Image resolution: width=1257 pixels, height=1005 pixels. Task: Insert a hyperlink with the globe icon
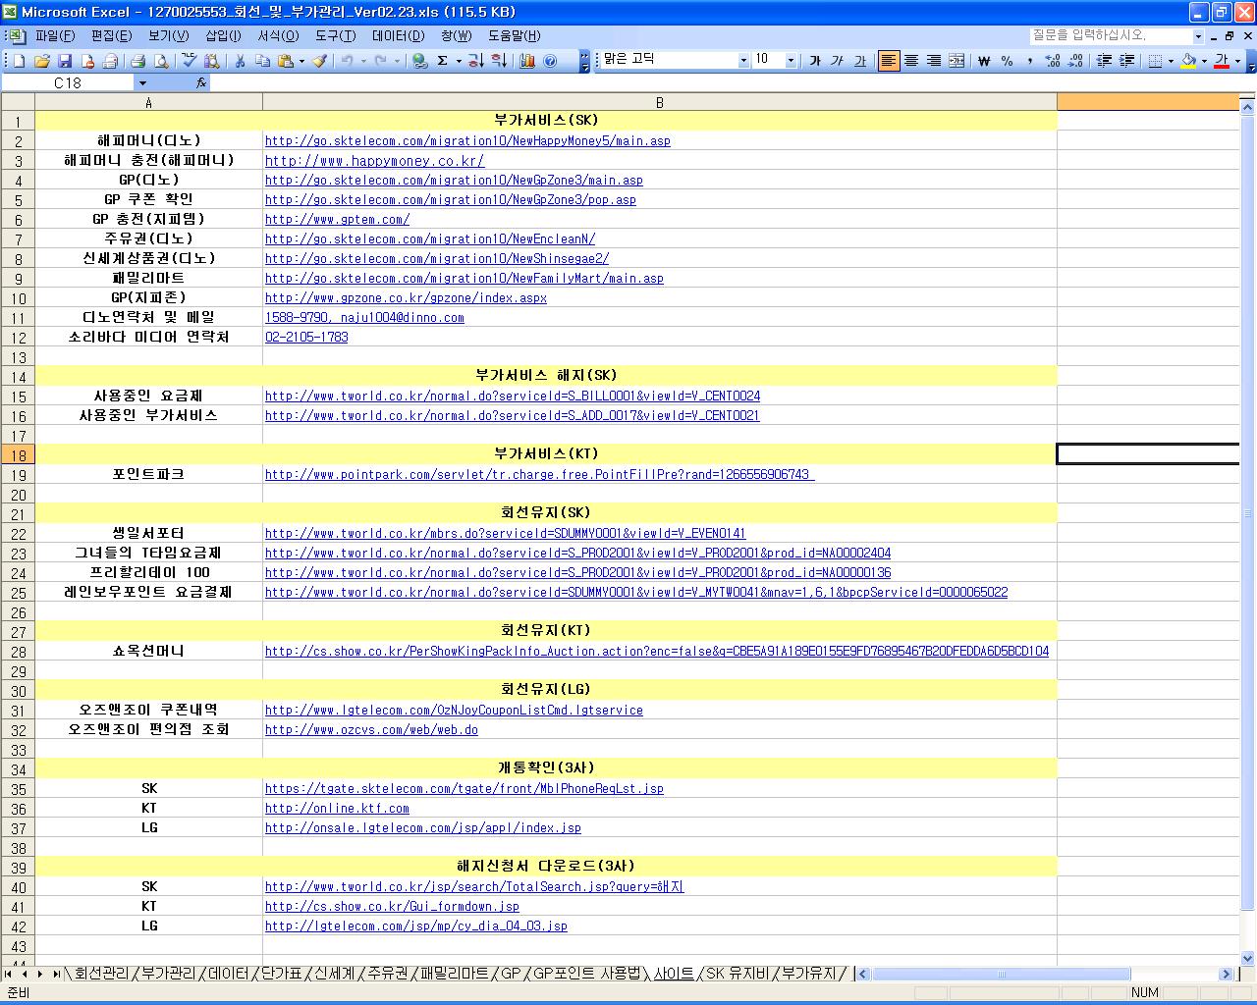(x=420, y=61)
